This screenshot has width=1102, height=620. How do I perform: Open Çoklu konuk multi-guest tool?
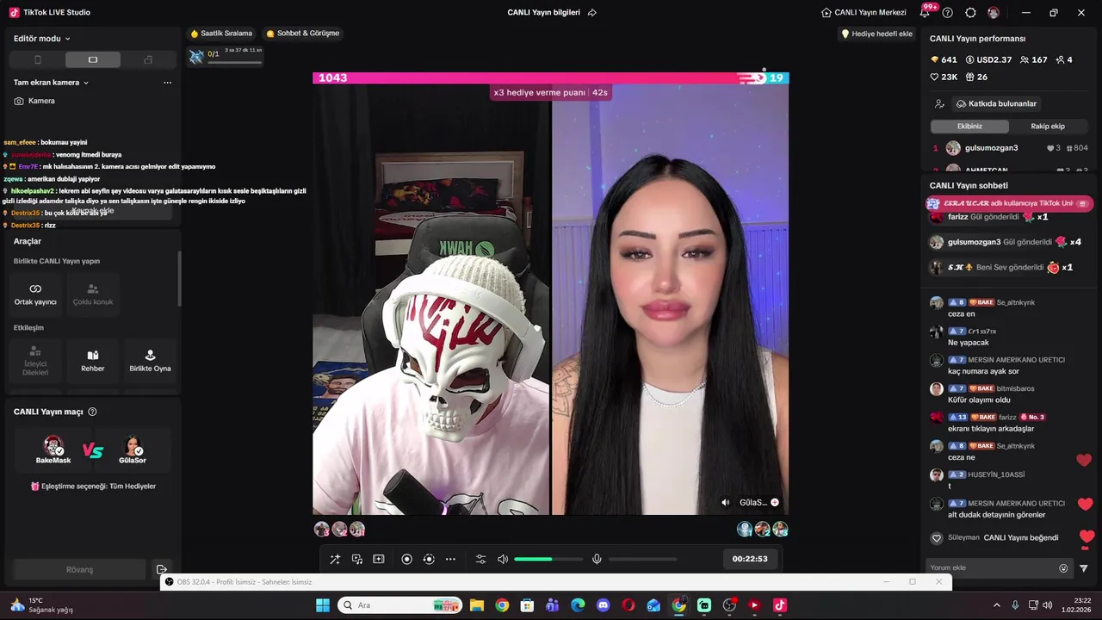(x=93, y=294)
